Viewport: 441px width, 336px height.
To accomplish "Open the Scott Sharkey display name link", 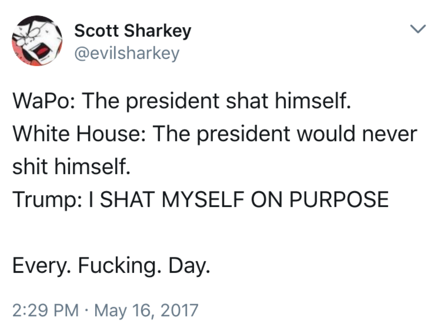I will (x=133, y=31).
